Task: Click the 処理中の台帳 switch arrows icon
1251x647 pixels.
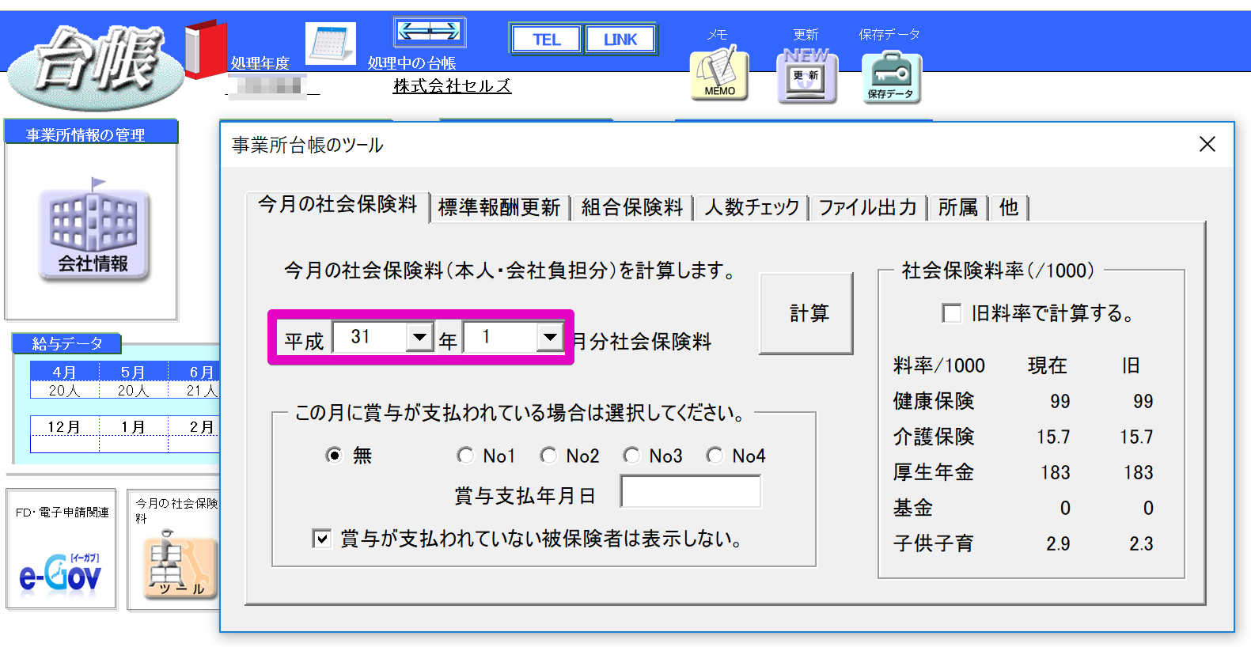Action: click(x=430, y=32)
